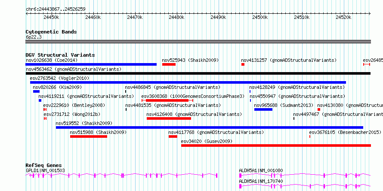Click the nsv515988 (Shaikh2009) red bar
This screenshot has width=383, height=191.
click(x=88, y=136)
